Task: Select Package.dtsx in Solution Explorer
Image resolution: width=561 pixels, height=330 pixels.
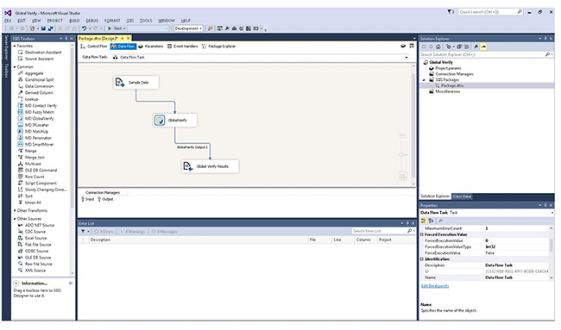Action: point(452,85)
